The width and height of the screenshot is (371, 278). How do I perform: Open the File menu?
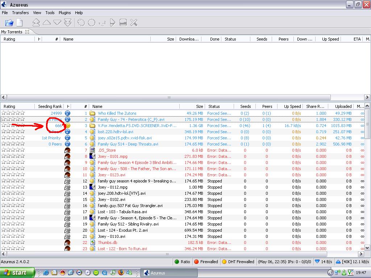pyautogui.click(x=5, y=13)
